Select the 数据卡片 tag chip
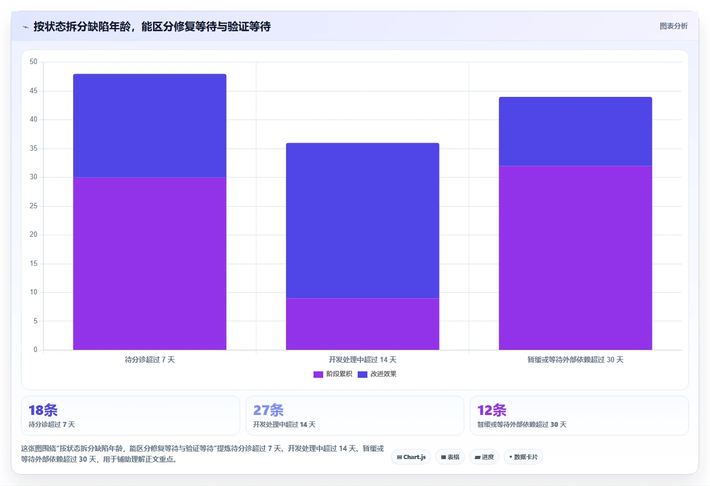This screenshot has width=710, height=486. 523,457
